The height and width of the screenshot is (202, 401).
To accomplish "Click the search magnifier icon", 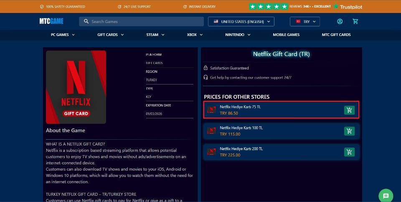I will (86, 21).
